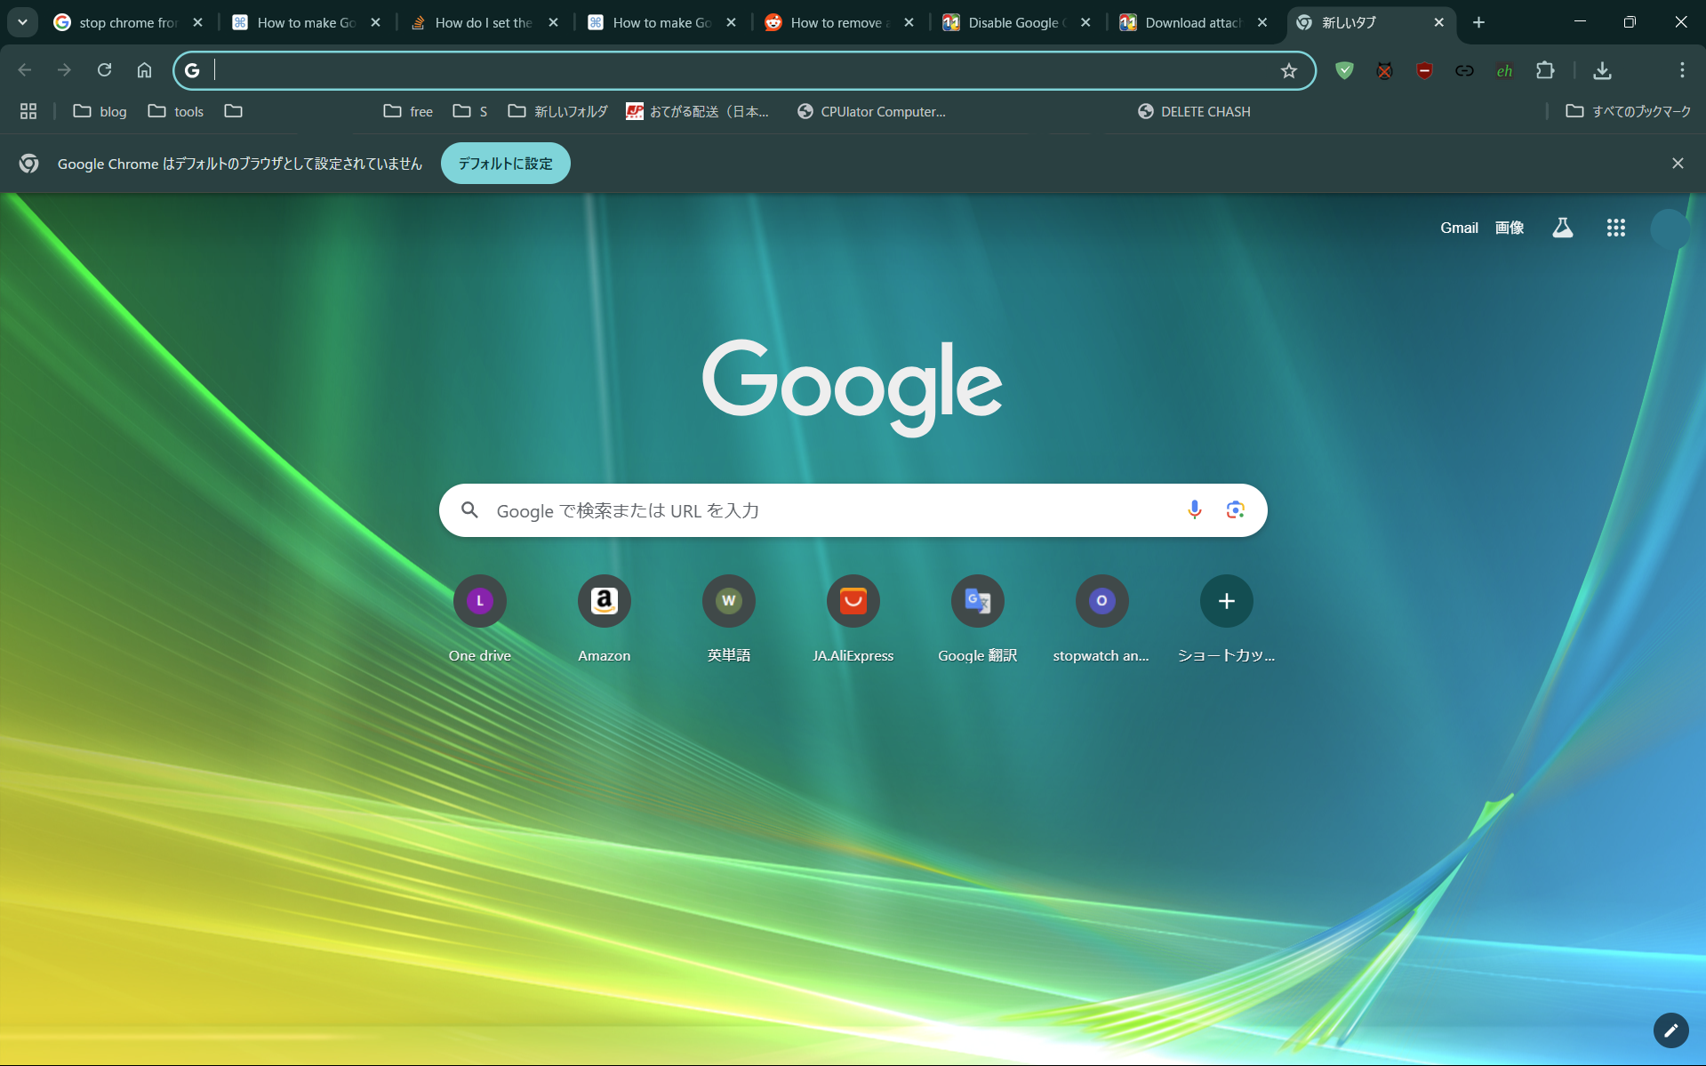The image size is (1706, 1066).
Task: Open the S bookmarks folder
Action: (x=470, y=111)
